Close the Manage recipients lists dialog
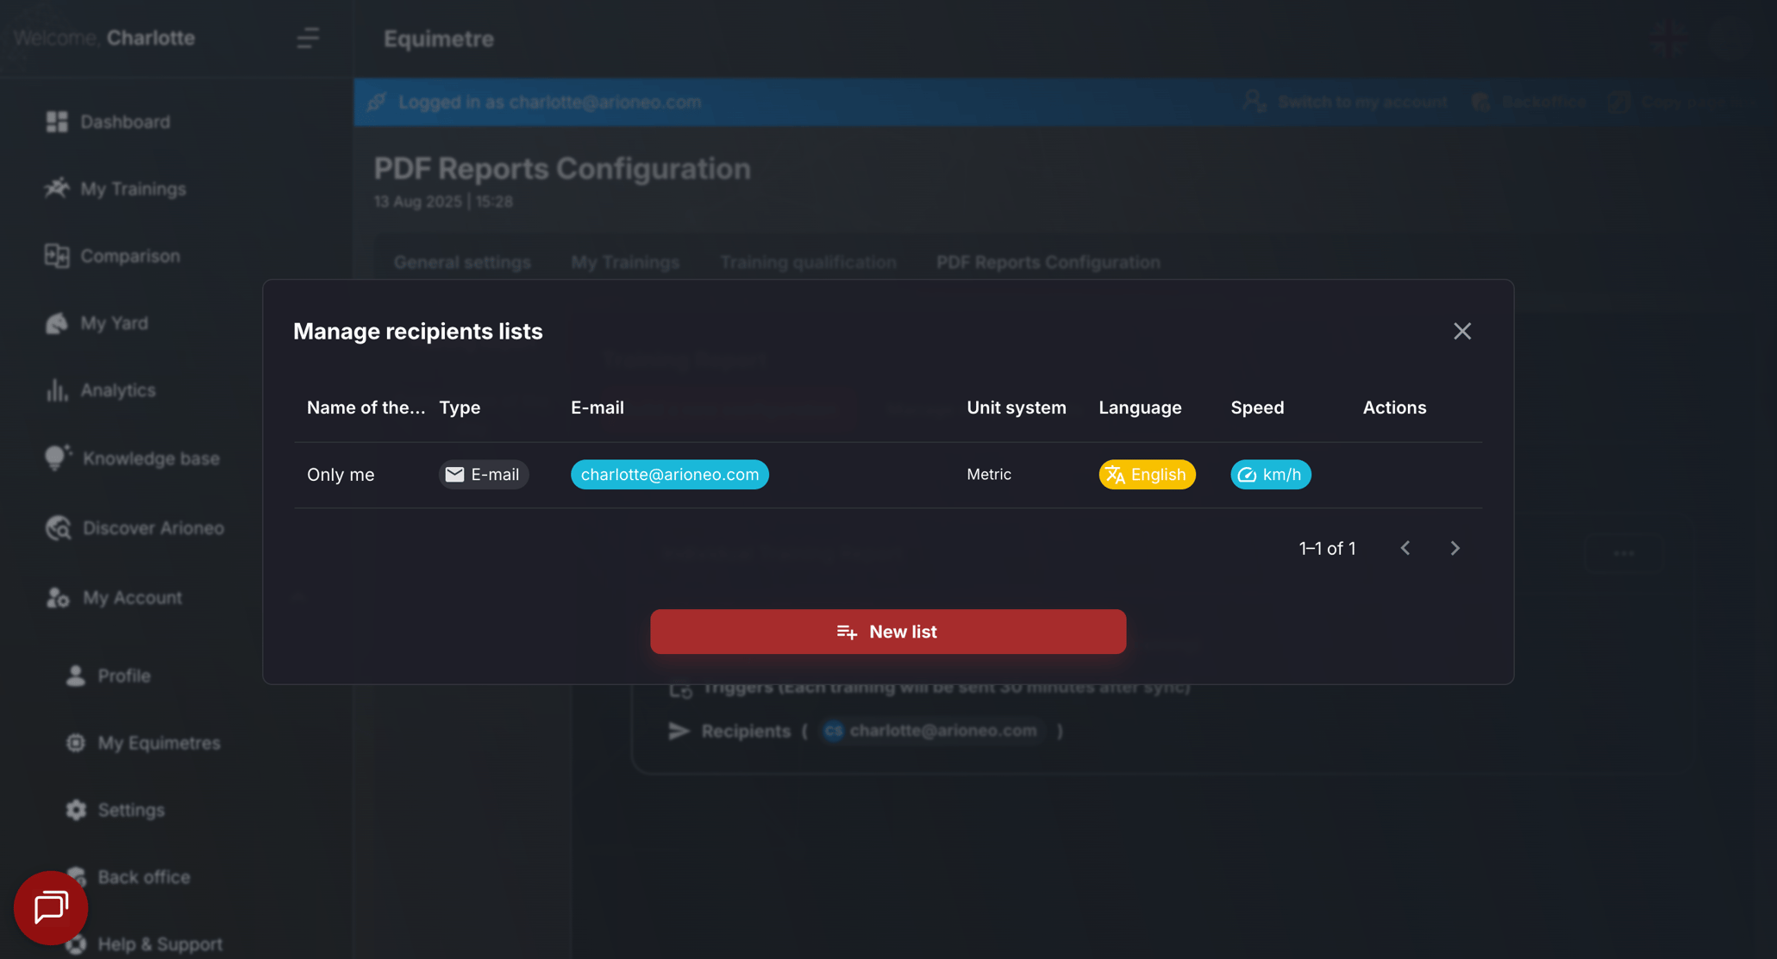The width and height of the screenshot is (1777, 959). coord(1462,331)
